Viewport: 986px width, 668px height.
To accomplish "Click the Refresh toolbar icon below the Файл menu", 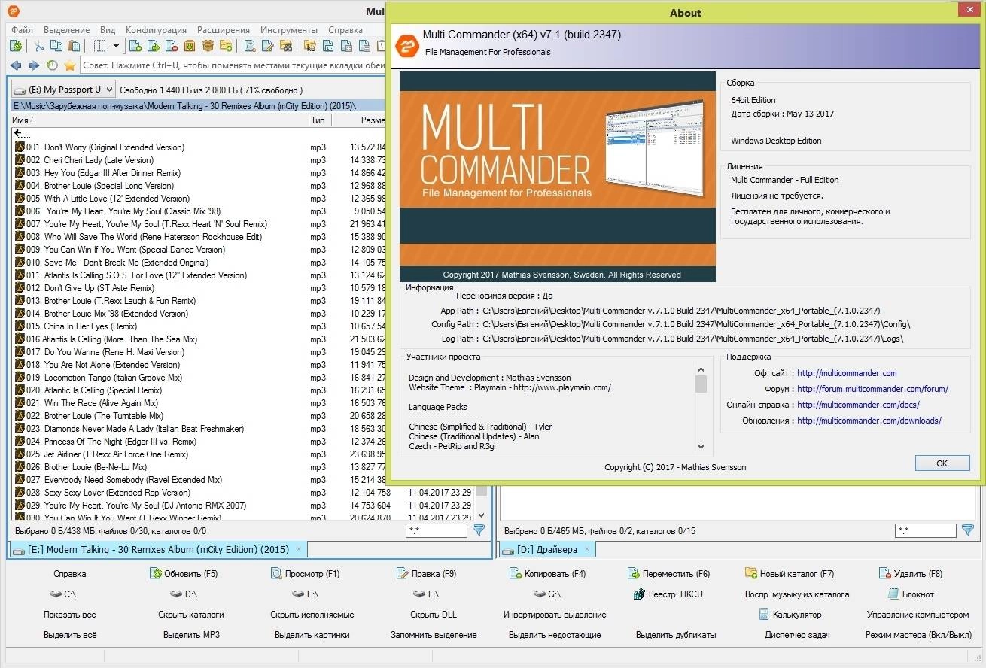I will tap(15, 47).
